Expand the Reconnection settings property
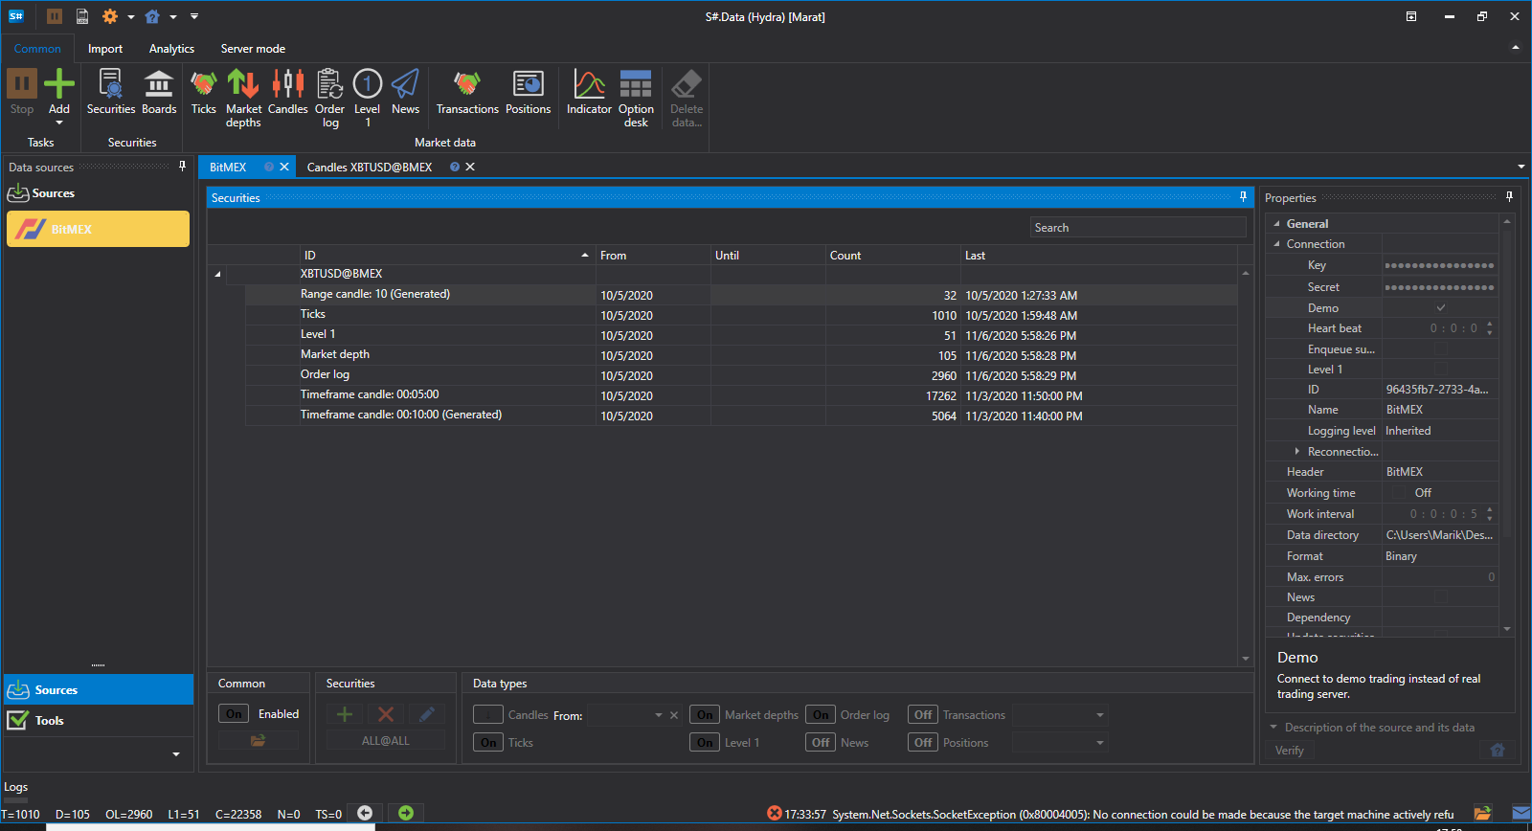 point(1296,451)
